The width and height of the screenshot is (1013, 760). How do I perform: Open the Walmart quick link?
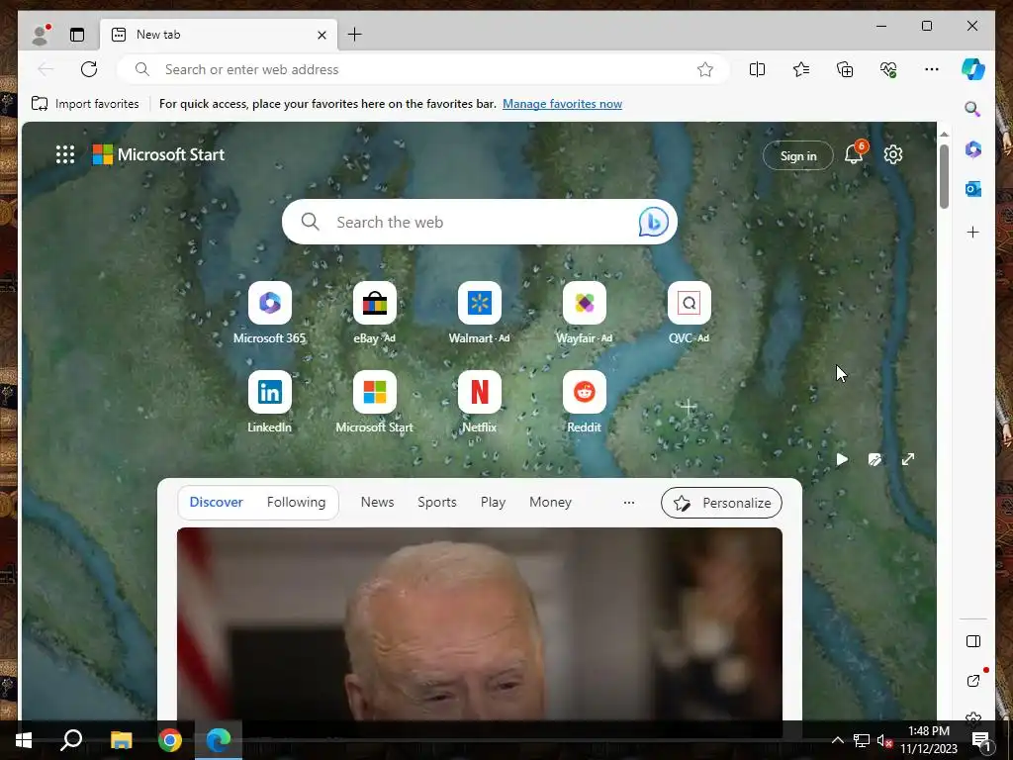click(480, 313)
